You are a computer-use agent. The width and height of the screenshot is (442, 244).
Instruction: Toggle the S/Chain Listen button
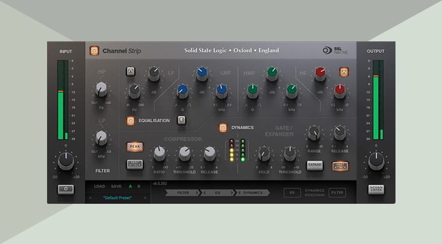(376, 189)
